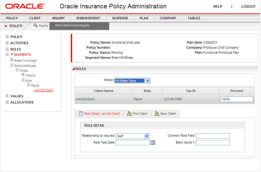261x172 pixels.
Task: Collapse the Roles tree node under RiderWithRoles
Action: point(17,70)
